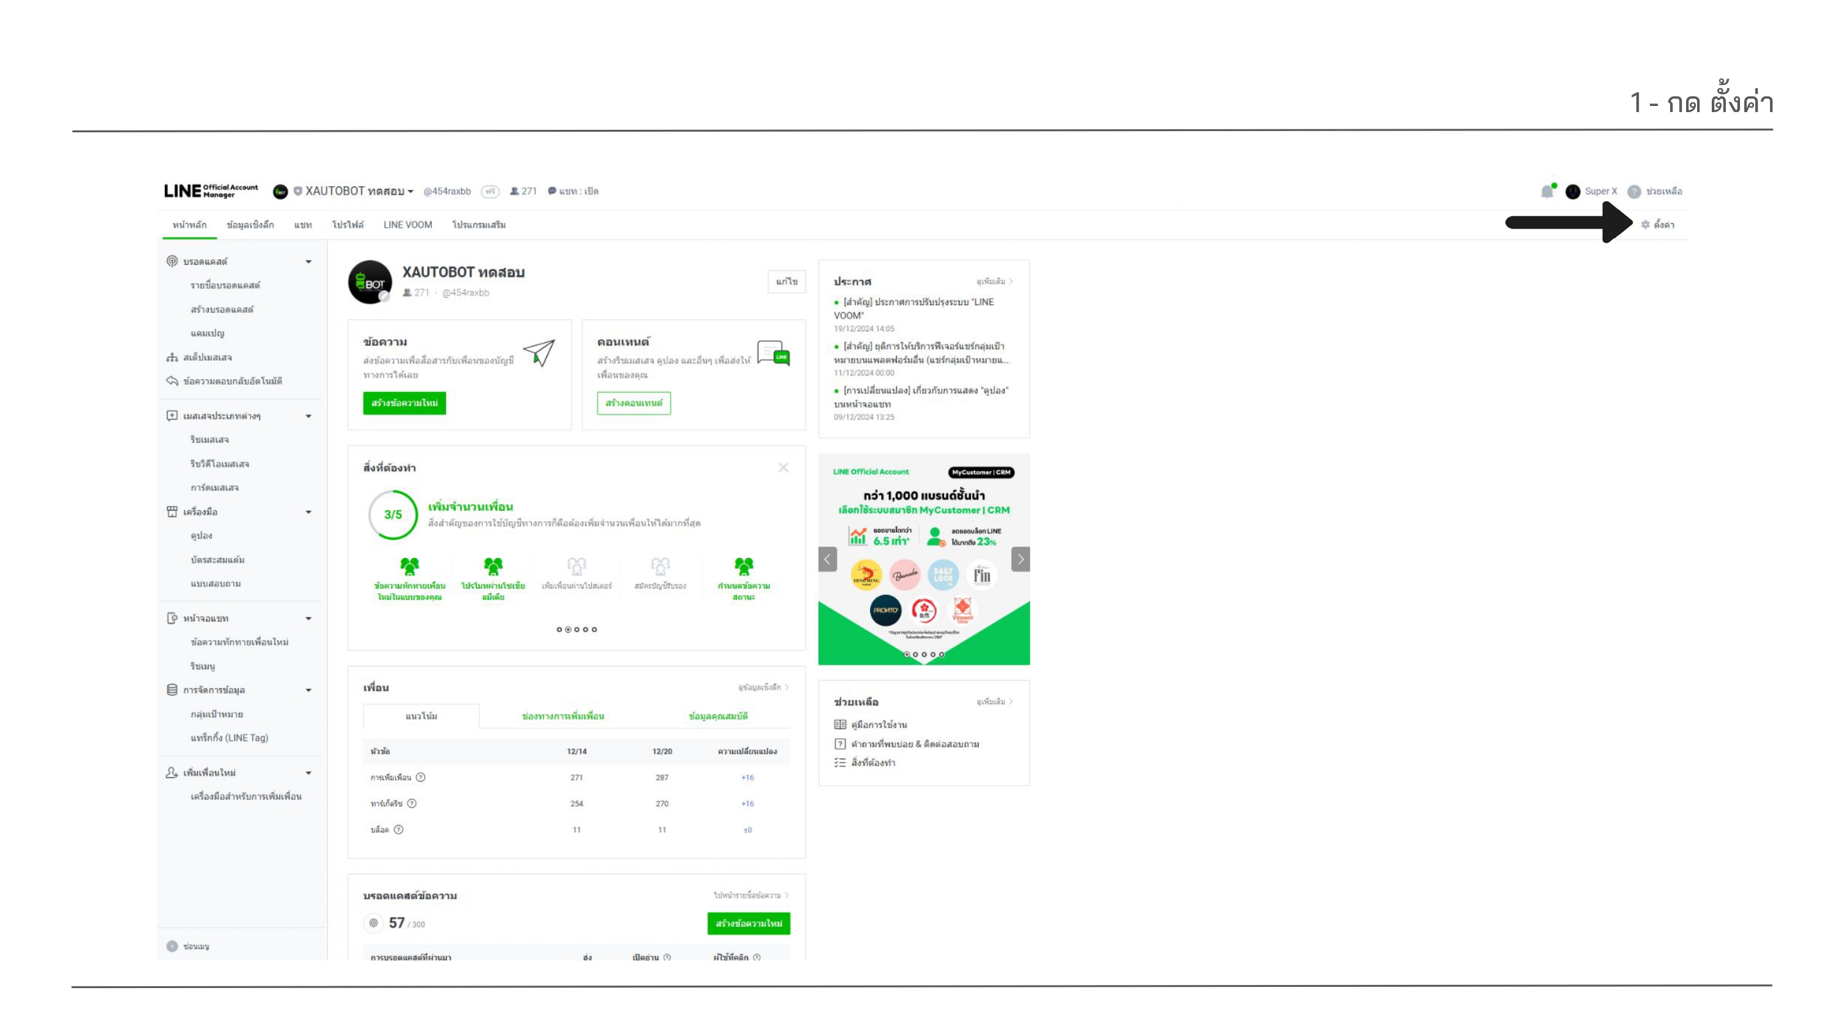Switch to the ข้อมูลเชิงลึก tab
Viewport: 1838px width, 1034px height.
point(250,225)
